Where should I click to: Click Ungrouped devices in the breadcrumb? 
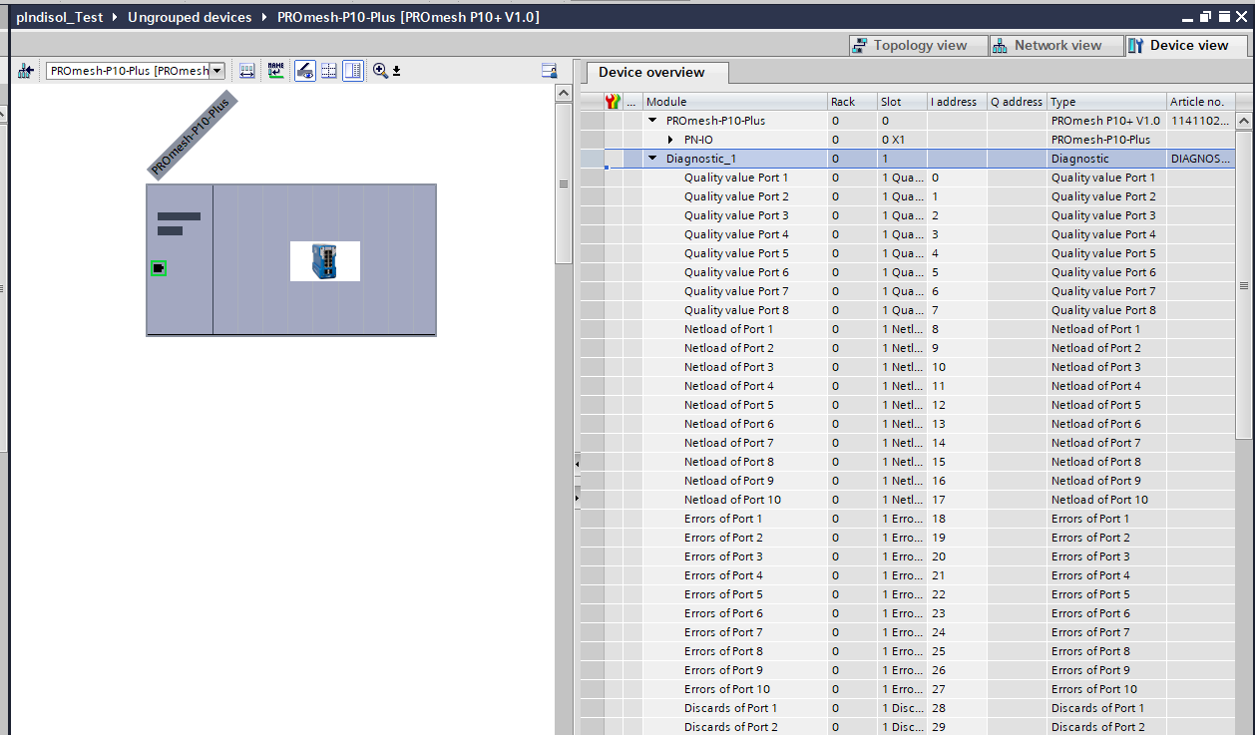point(190,17)
